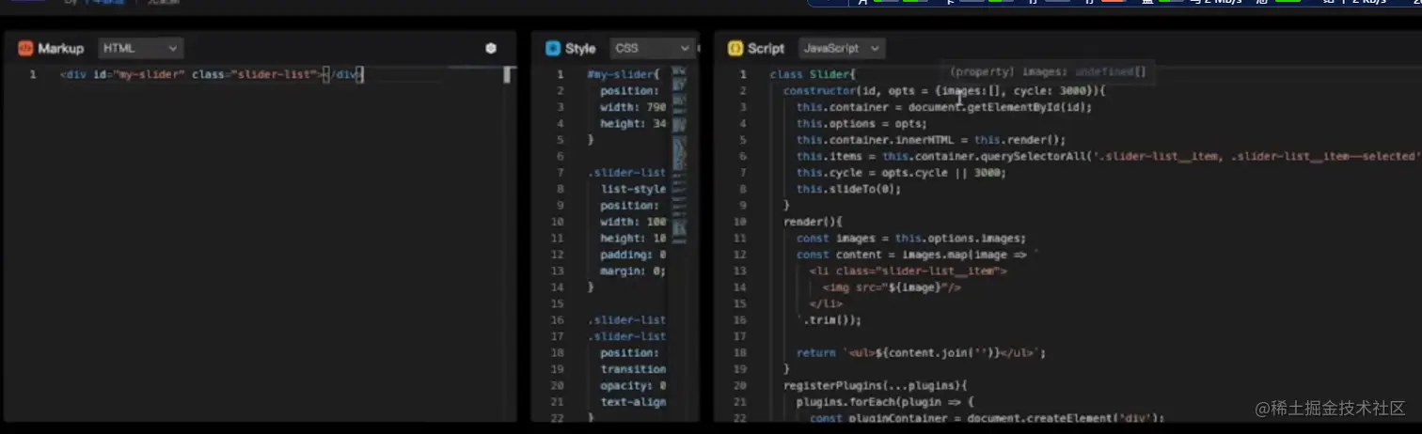1422x434 pixels.
Task: Click the Markup editor scrollbar thumb
Action: [509, 74]
